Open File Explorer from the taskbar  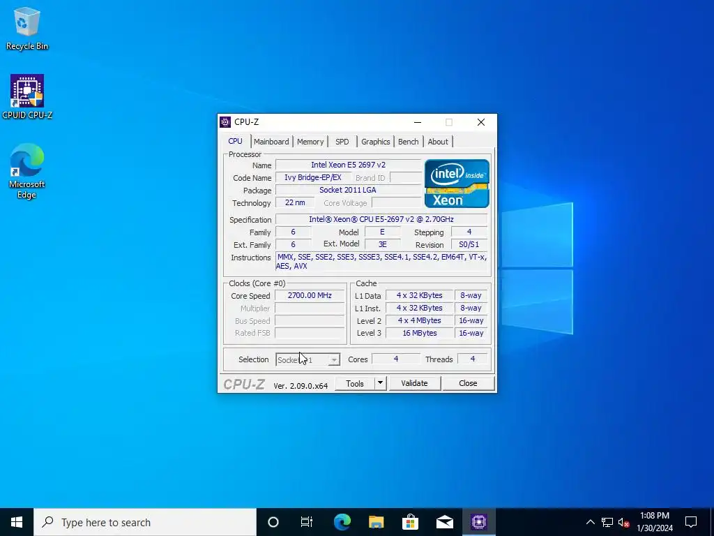tap(376, 522)
